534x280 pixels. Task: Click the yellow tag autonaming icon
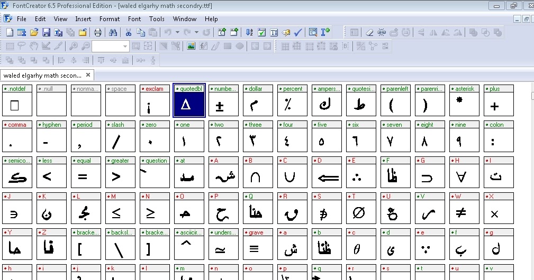[x=286, y=33]
